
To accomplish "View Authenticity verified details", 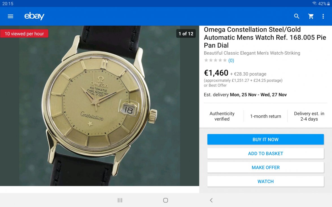I will (222, 116).
